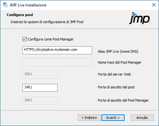
Task: Click the Nome host del Pool Manager field
Action: [57, 62]
